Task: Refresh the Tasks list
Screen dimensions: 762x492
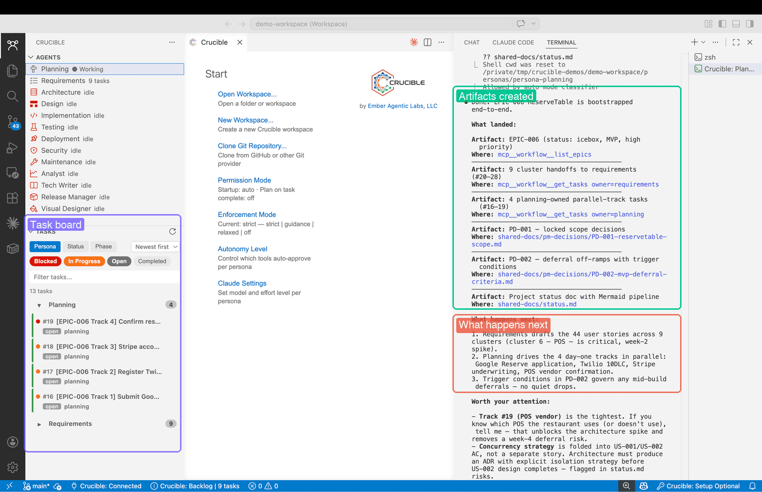Action: pyautogui.click(x=172, y=231)
